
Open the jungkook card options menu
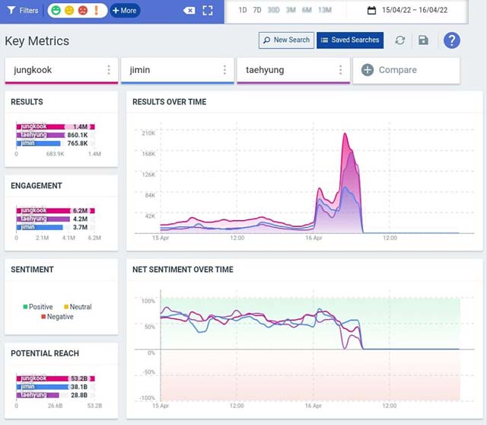(109, 69)
